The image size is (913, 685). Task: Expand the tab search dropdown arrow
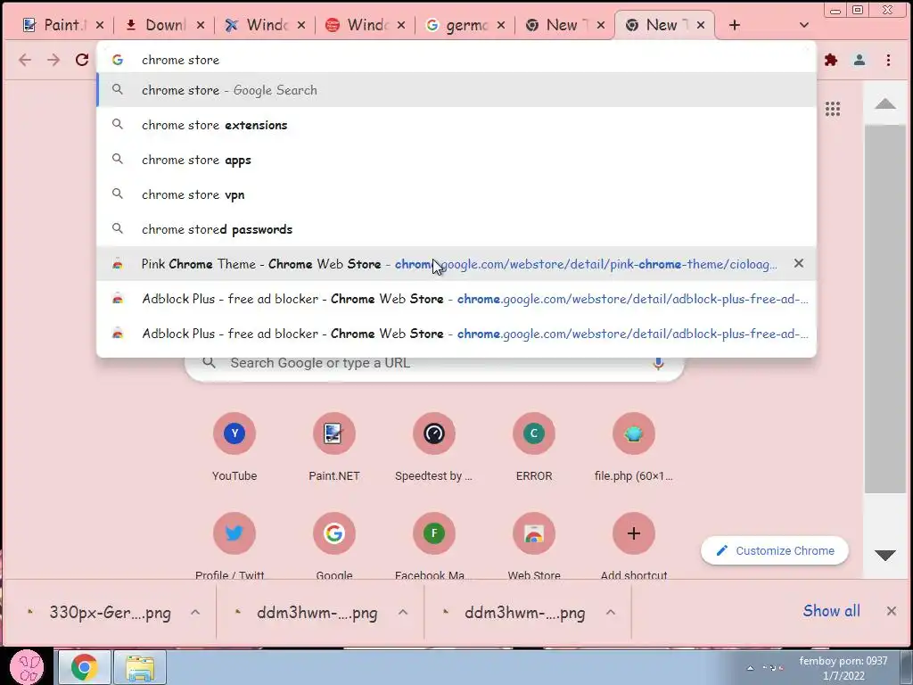[804, 25]
